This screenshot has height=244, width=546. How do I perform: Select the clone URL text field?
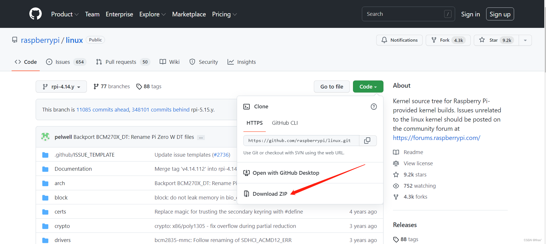pos(301,141)
